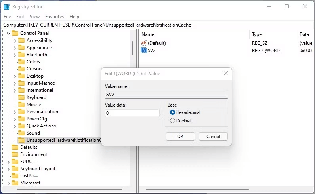Viewport: 315px width, 194px height.
Task: Click the tree pane vertical scrollbar
Action: tap(133, 48)
